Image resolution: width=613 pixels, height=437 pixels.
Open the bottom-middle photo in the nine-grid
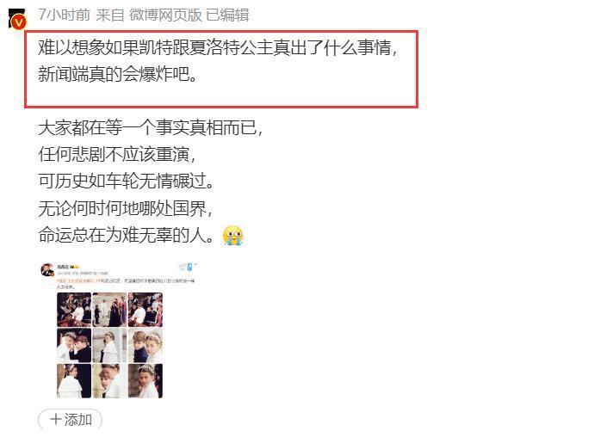[x=109, y=381]
